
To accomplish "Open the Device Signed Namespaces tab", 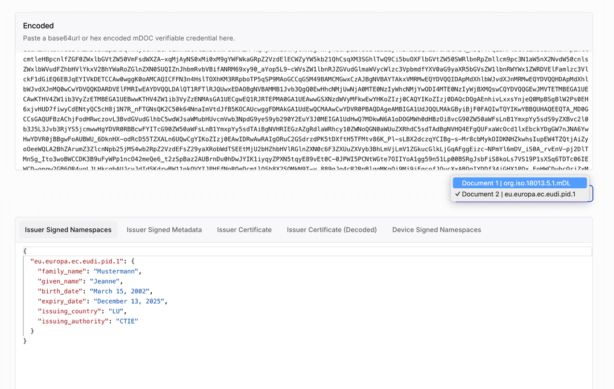I will click(437, 230).
